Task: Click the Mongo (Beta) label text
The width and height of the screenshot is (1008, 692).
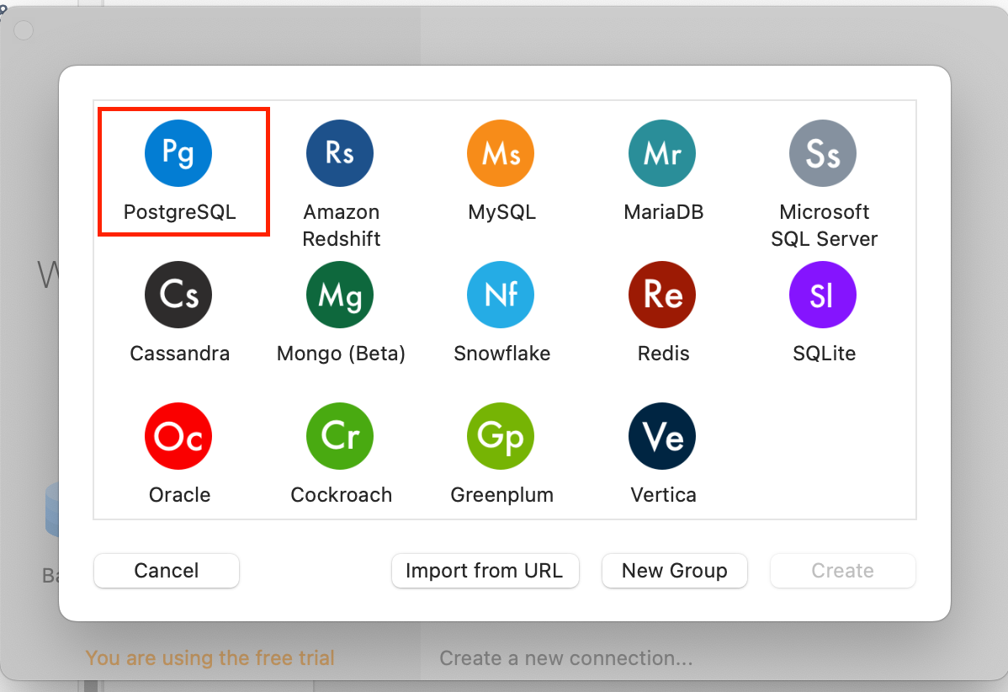Action: [x=341, y=354]
